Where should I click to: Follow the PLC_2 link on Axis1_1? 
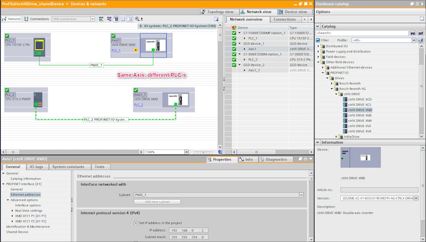138,104
